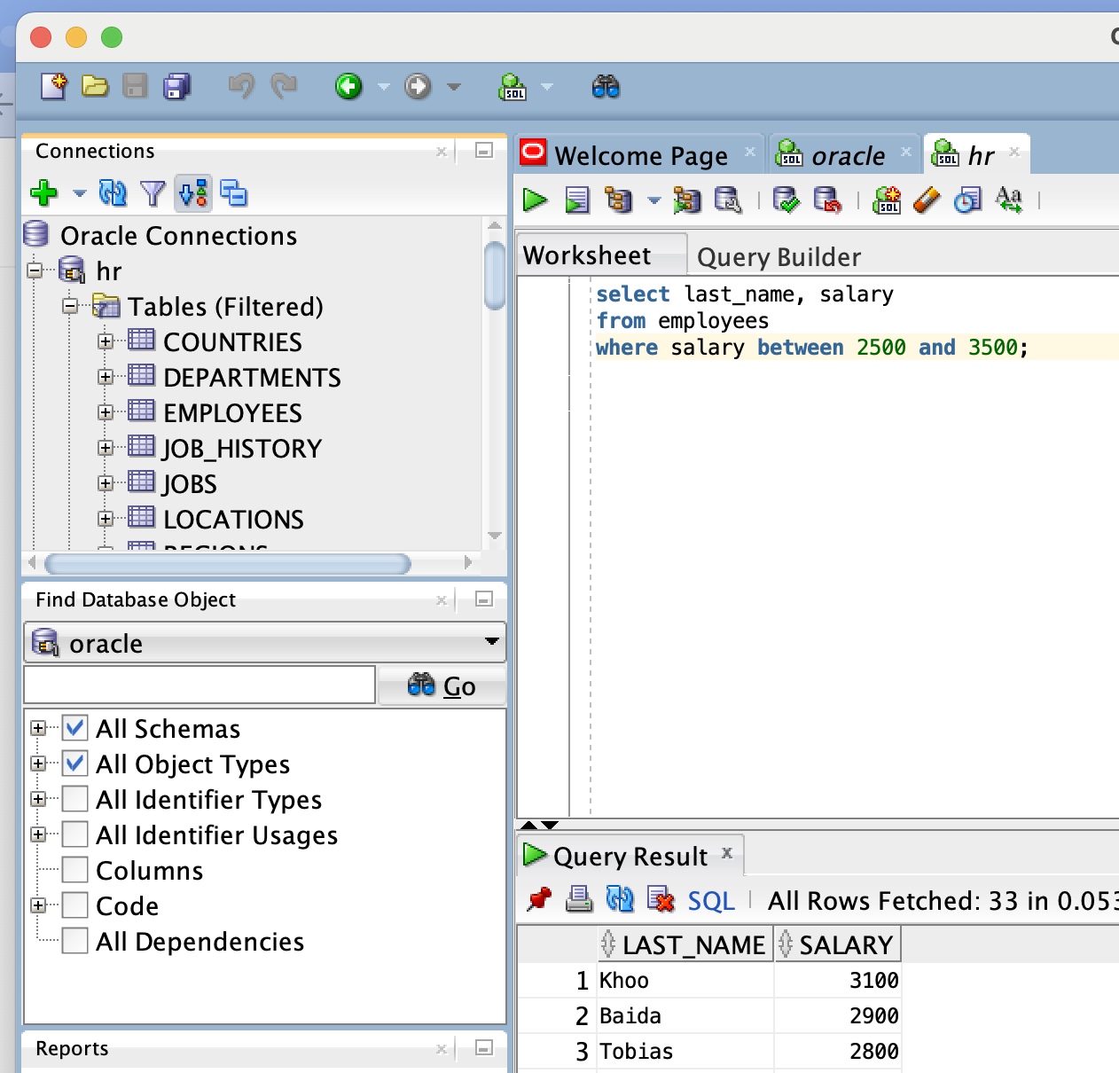
Task: Go forward with the gray arrow
Action: pos(418,86)
